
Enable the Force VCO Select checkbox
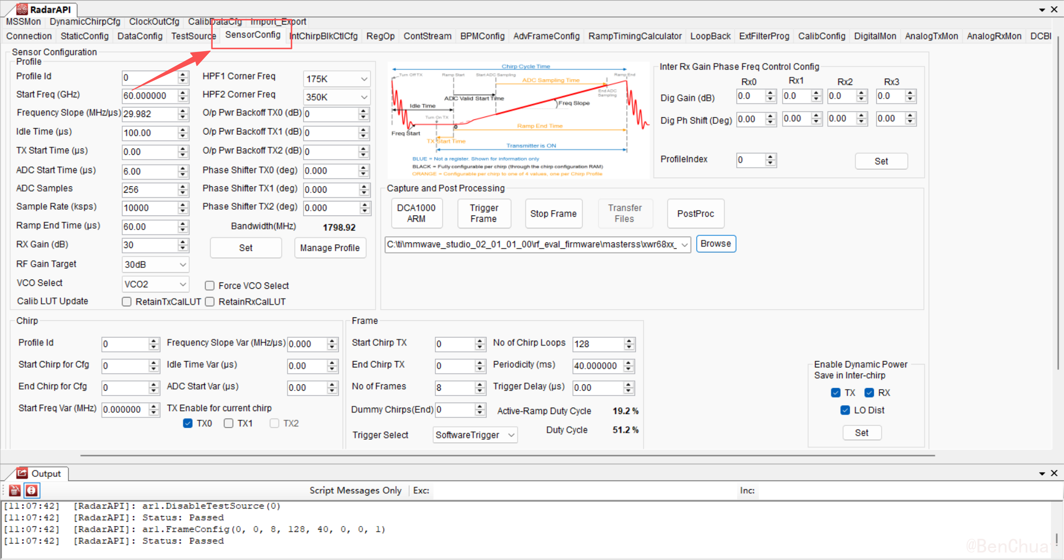(x=210, y=286)
